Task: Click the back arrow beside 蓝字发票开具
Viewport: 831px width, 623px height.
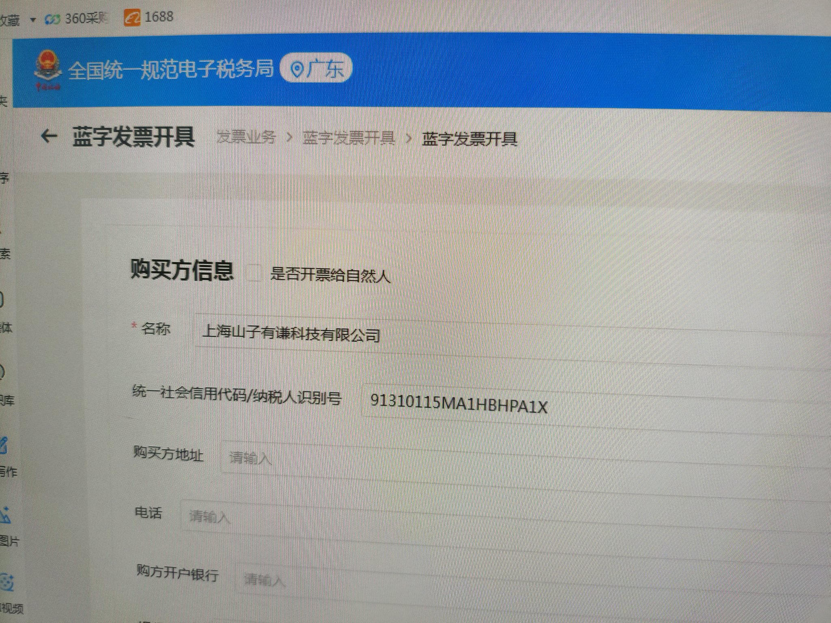Action: (49, 136)
